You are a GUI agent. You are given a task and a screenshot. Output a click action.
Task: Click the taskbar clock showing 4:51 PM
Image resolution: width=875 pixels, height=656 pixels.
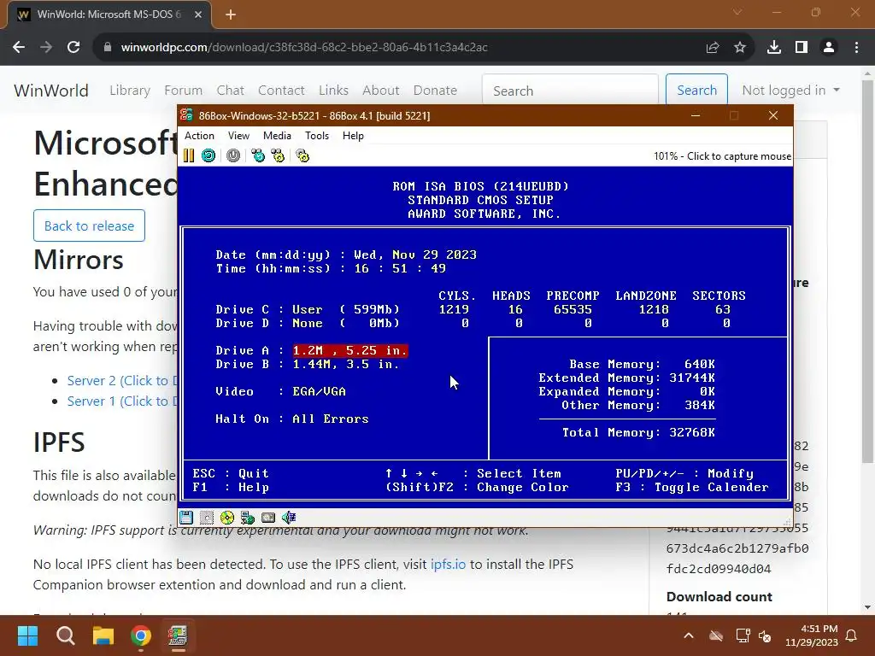click(x=812, y=635)
